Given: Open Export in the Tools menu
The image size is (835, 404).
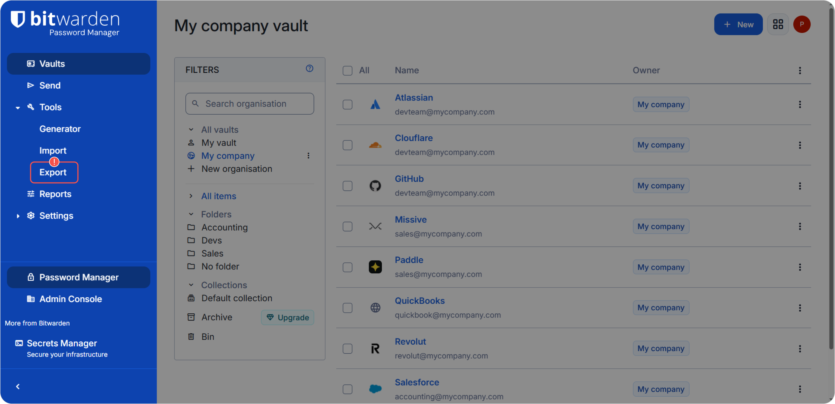Looking at the screenshot, I should tap(53, 172).
